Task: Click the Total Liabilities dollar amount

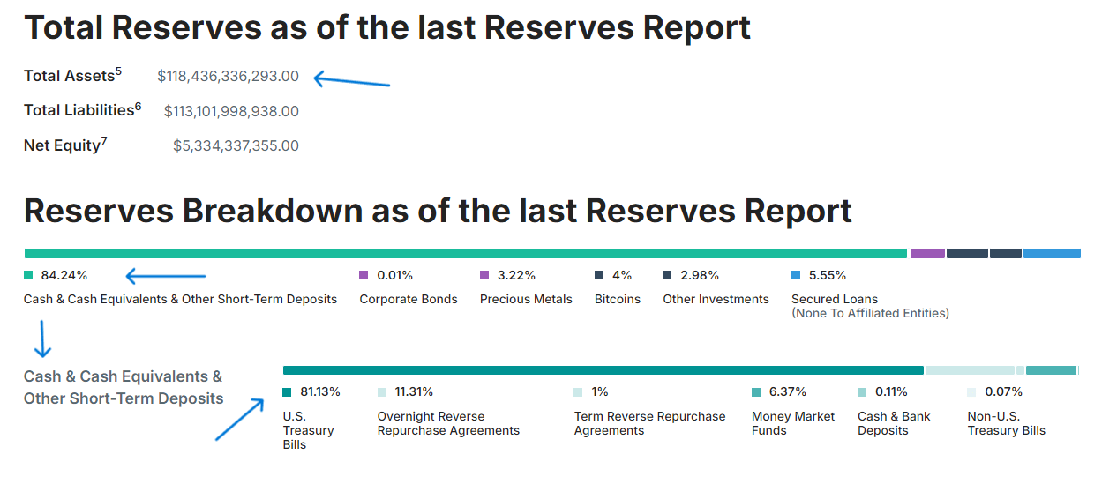Action: [231, 111]
